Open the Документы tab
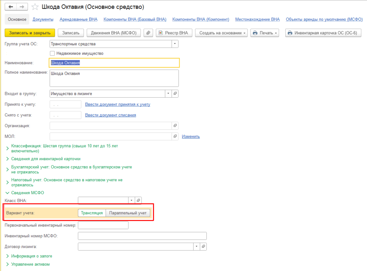Viewport: 367px width, 271px height. [x=43, y=19]
